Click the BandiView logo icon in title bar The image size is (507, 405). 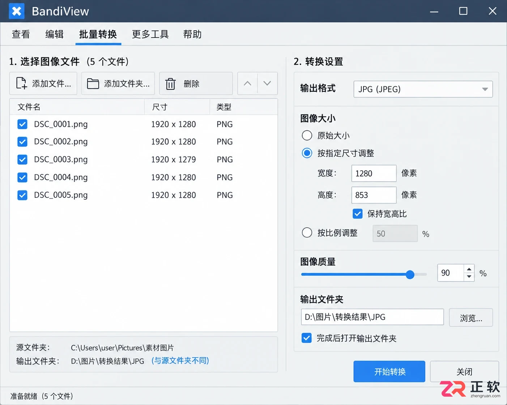coord(17,11)
